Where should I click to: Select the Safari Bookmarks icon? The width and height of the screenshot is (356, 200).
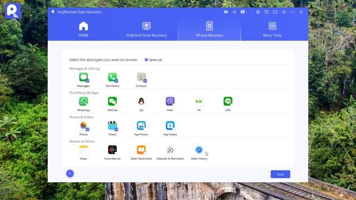[x=141, y=150]
